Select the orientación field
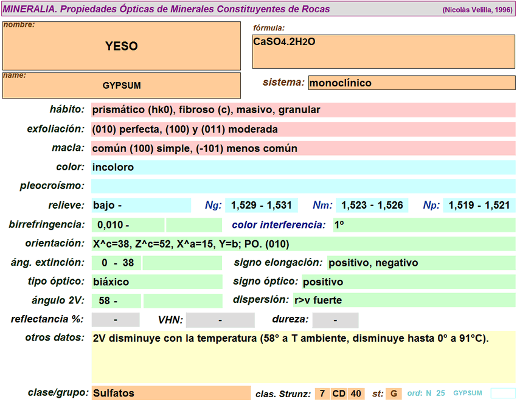 [x=303, y=244]
